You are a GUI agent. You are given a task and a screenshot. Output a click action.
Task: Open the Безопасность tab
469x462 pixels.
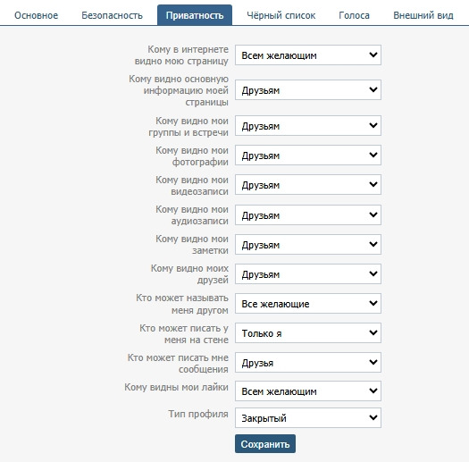(x=113, y=15)
